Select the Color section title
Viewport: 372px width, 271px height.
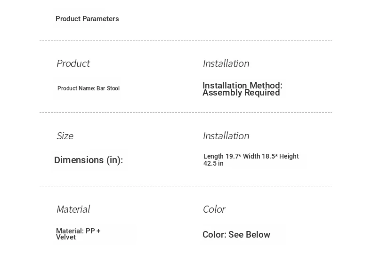[x=214, y=209]
